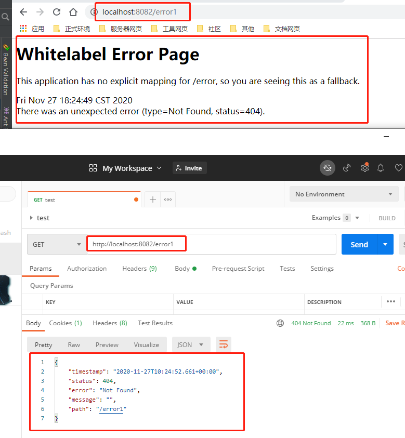Switch response view to Pretty

click(x=43, y=344)
